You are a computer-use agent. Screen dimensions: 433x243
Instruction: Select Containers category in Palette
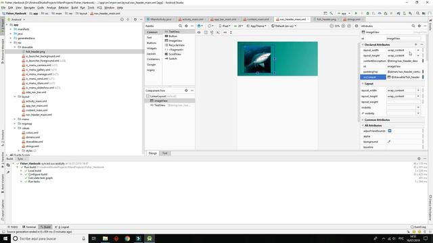click(x=154, y=59)
